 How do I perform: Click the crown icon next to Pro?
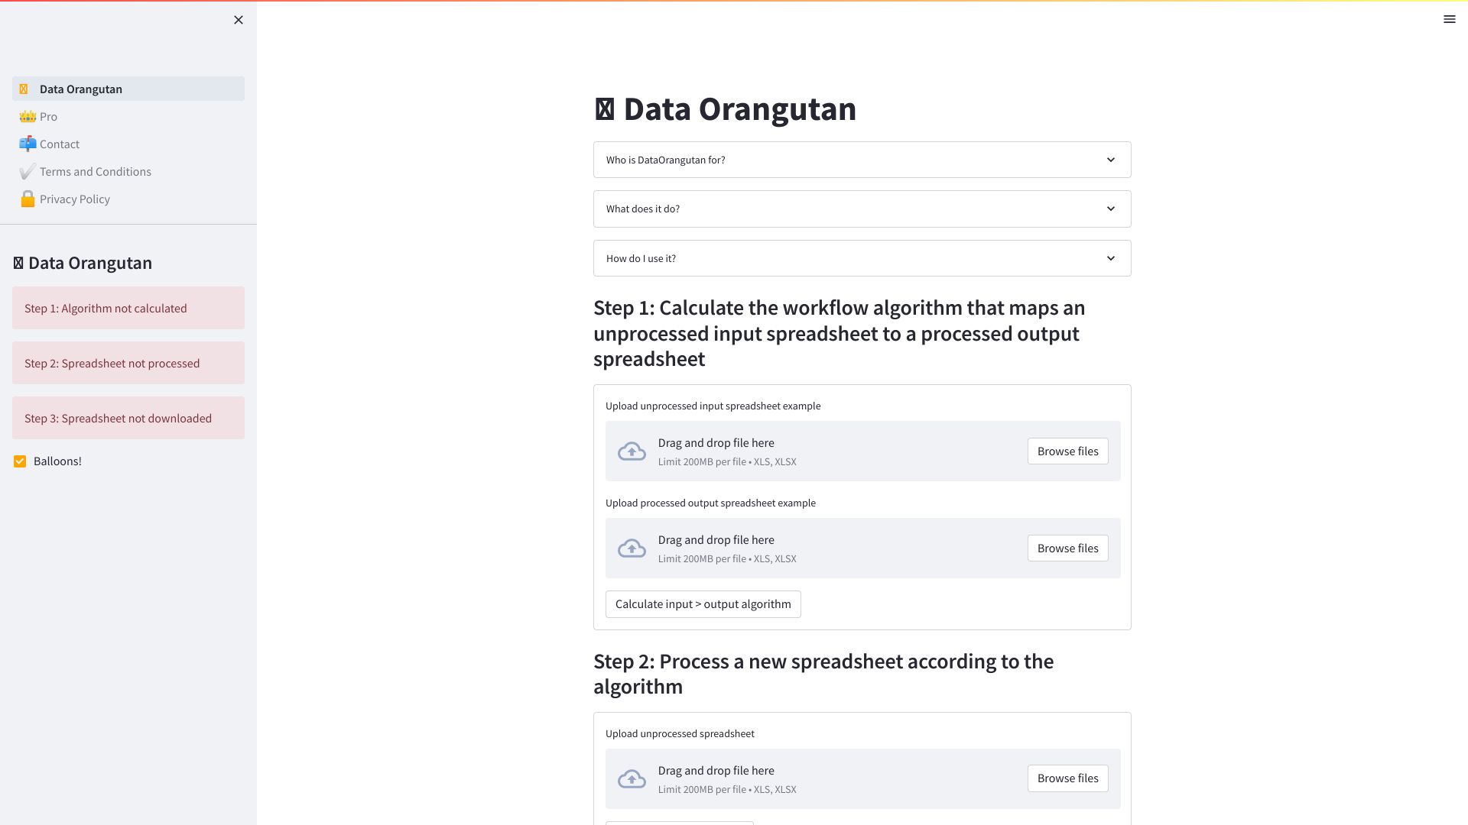pyautogui.click(x=27, y=116)
